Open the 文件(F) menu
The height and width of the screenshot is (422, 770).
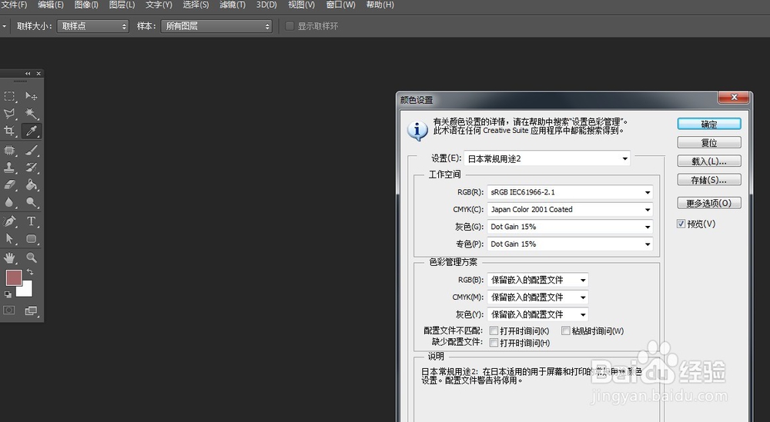[13, 5]
